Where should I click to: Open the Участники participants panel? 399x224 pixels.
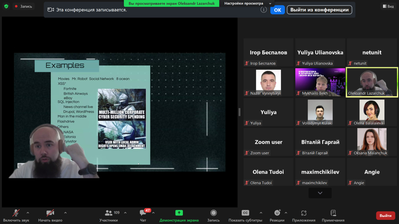tap(109, 216)
